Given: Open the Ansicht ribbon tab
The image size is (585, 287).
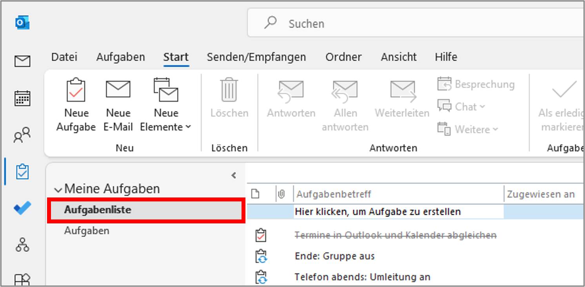Looking at the screenshot, I should click(398, 57).
